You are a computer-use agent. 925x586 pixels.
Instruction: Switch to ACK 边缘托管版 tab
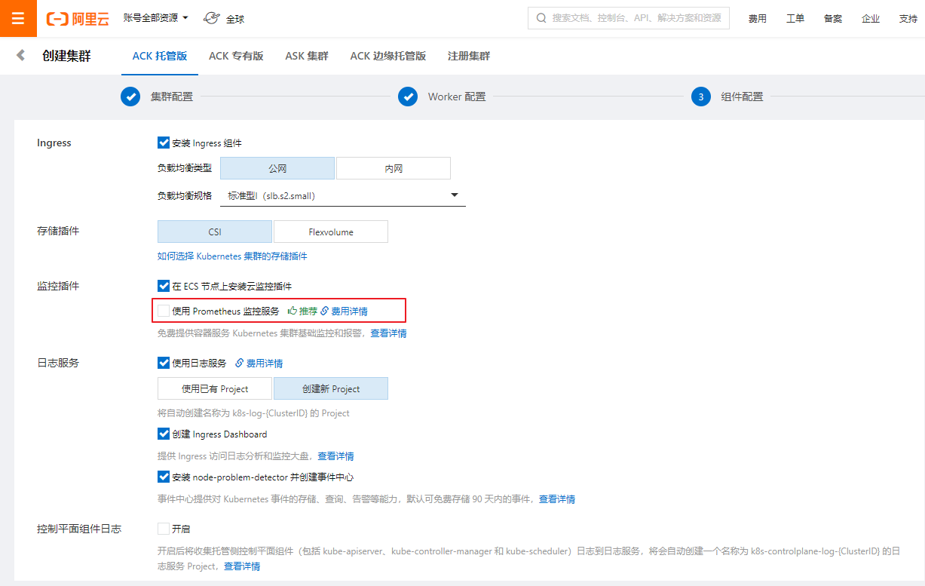pos(388,56)
